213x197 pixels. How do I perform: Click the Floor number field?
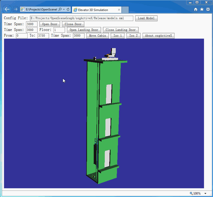(x=59, y=30)
